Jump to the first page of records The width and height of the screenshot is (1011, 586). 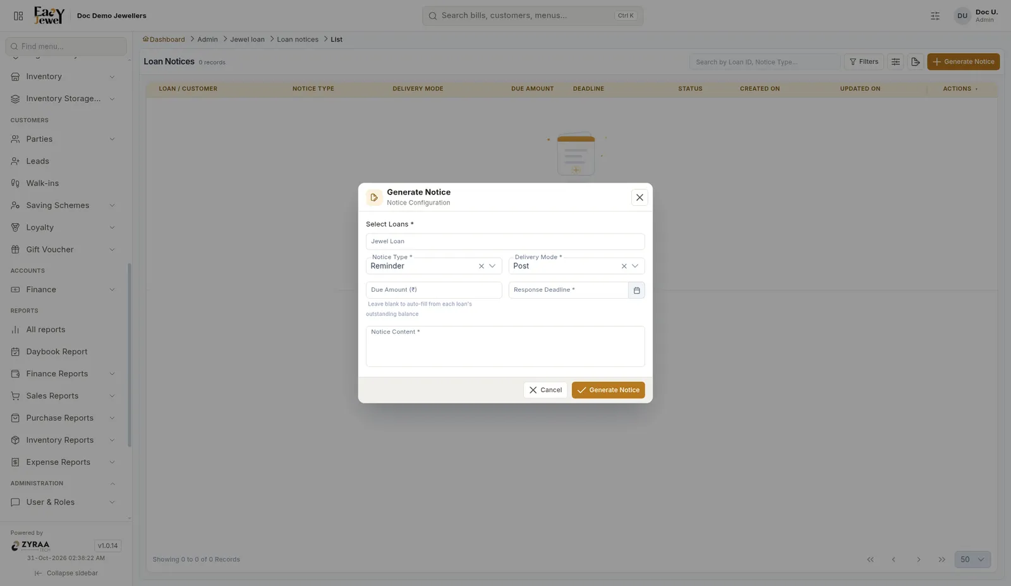click(870, 559)
